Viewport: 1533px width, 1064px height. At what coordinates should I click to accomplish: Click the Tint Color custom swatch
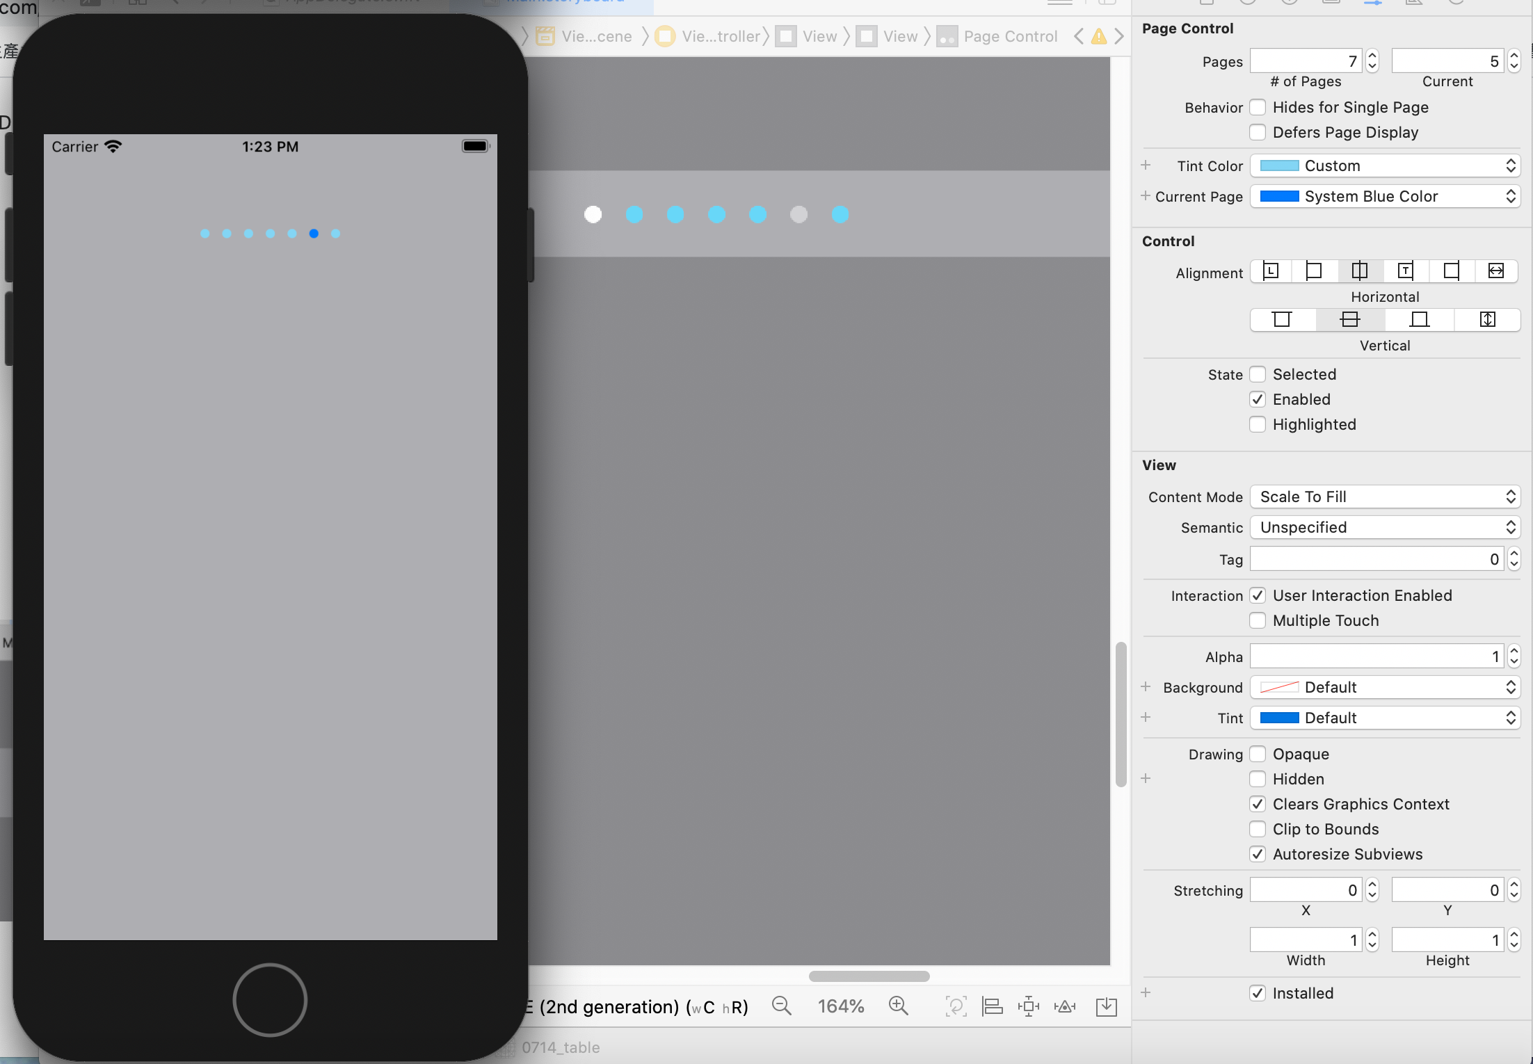[1280, 166]
